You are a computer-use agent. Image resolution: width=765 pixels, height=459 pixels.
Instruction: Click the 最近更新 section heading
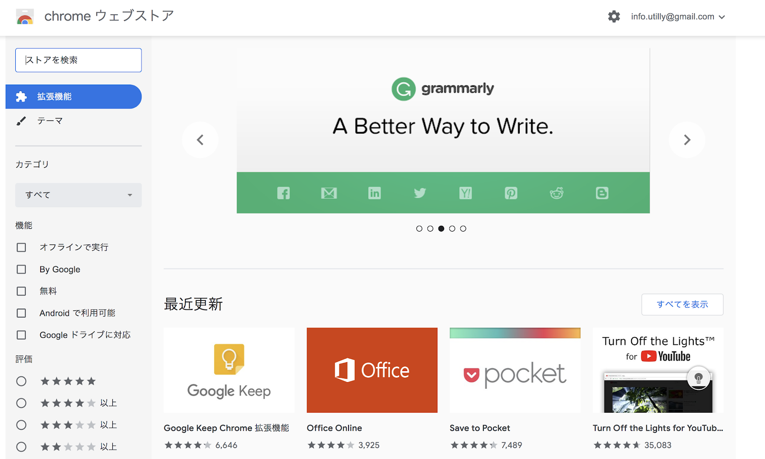tap(194, 304)
